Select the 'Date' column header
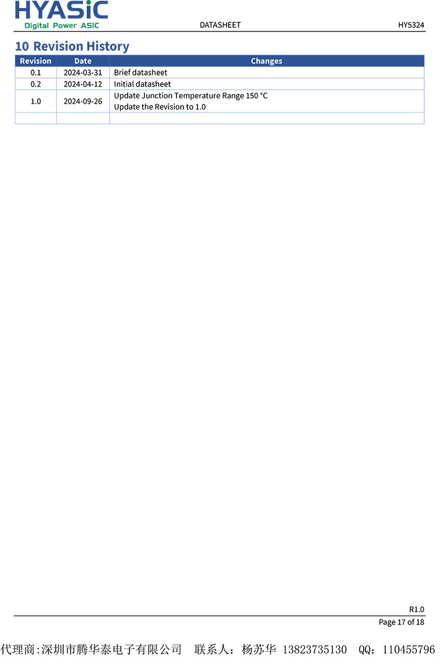446x659 pixels. pyautogui.click(x=83, y=61)
